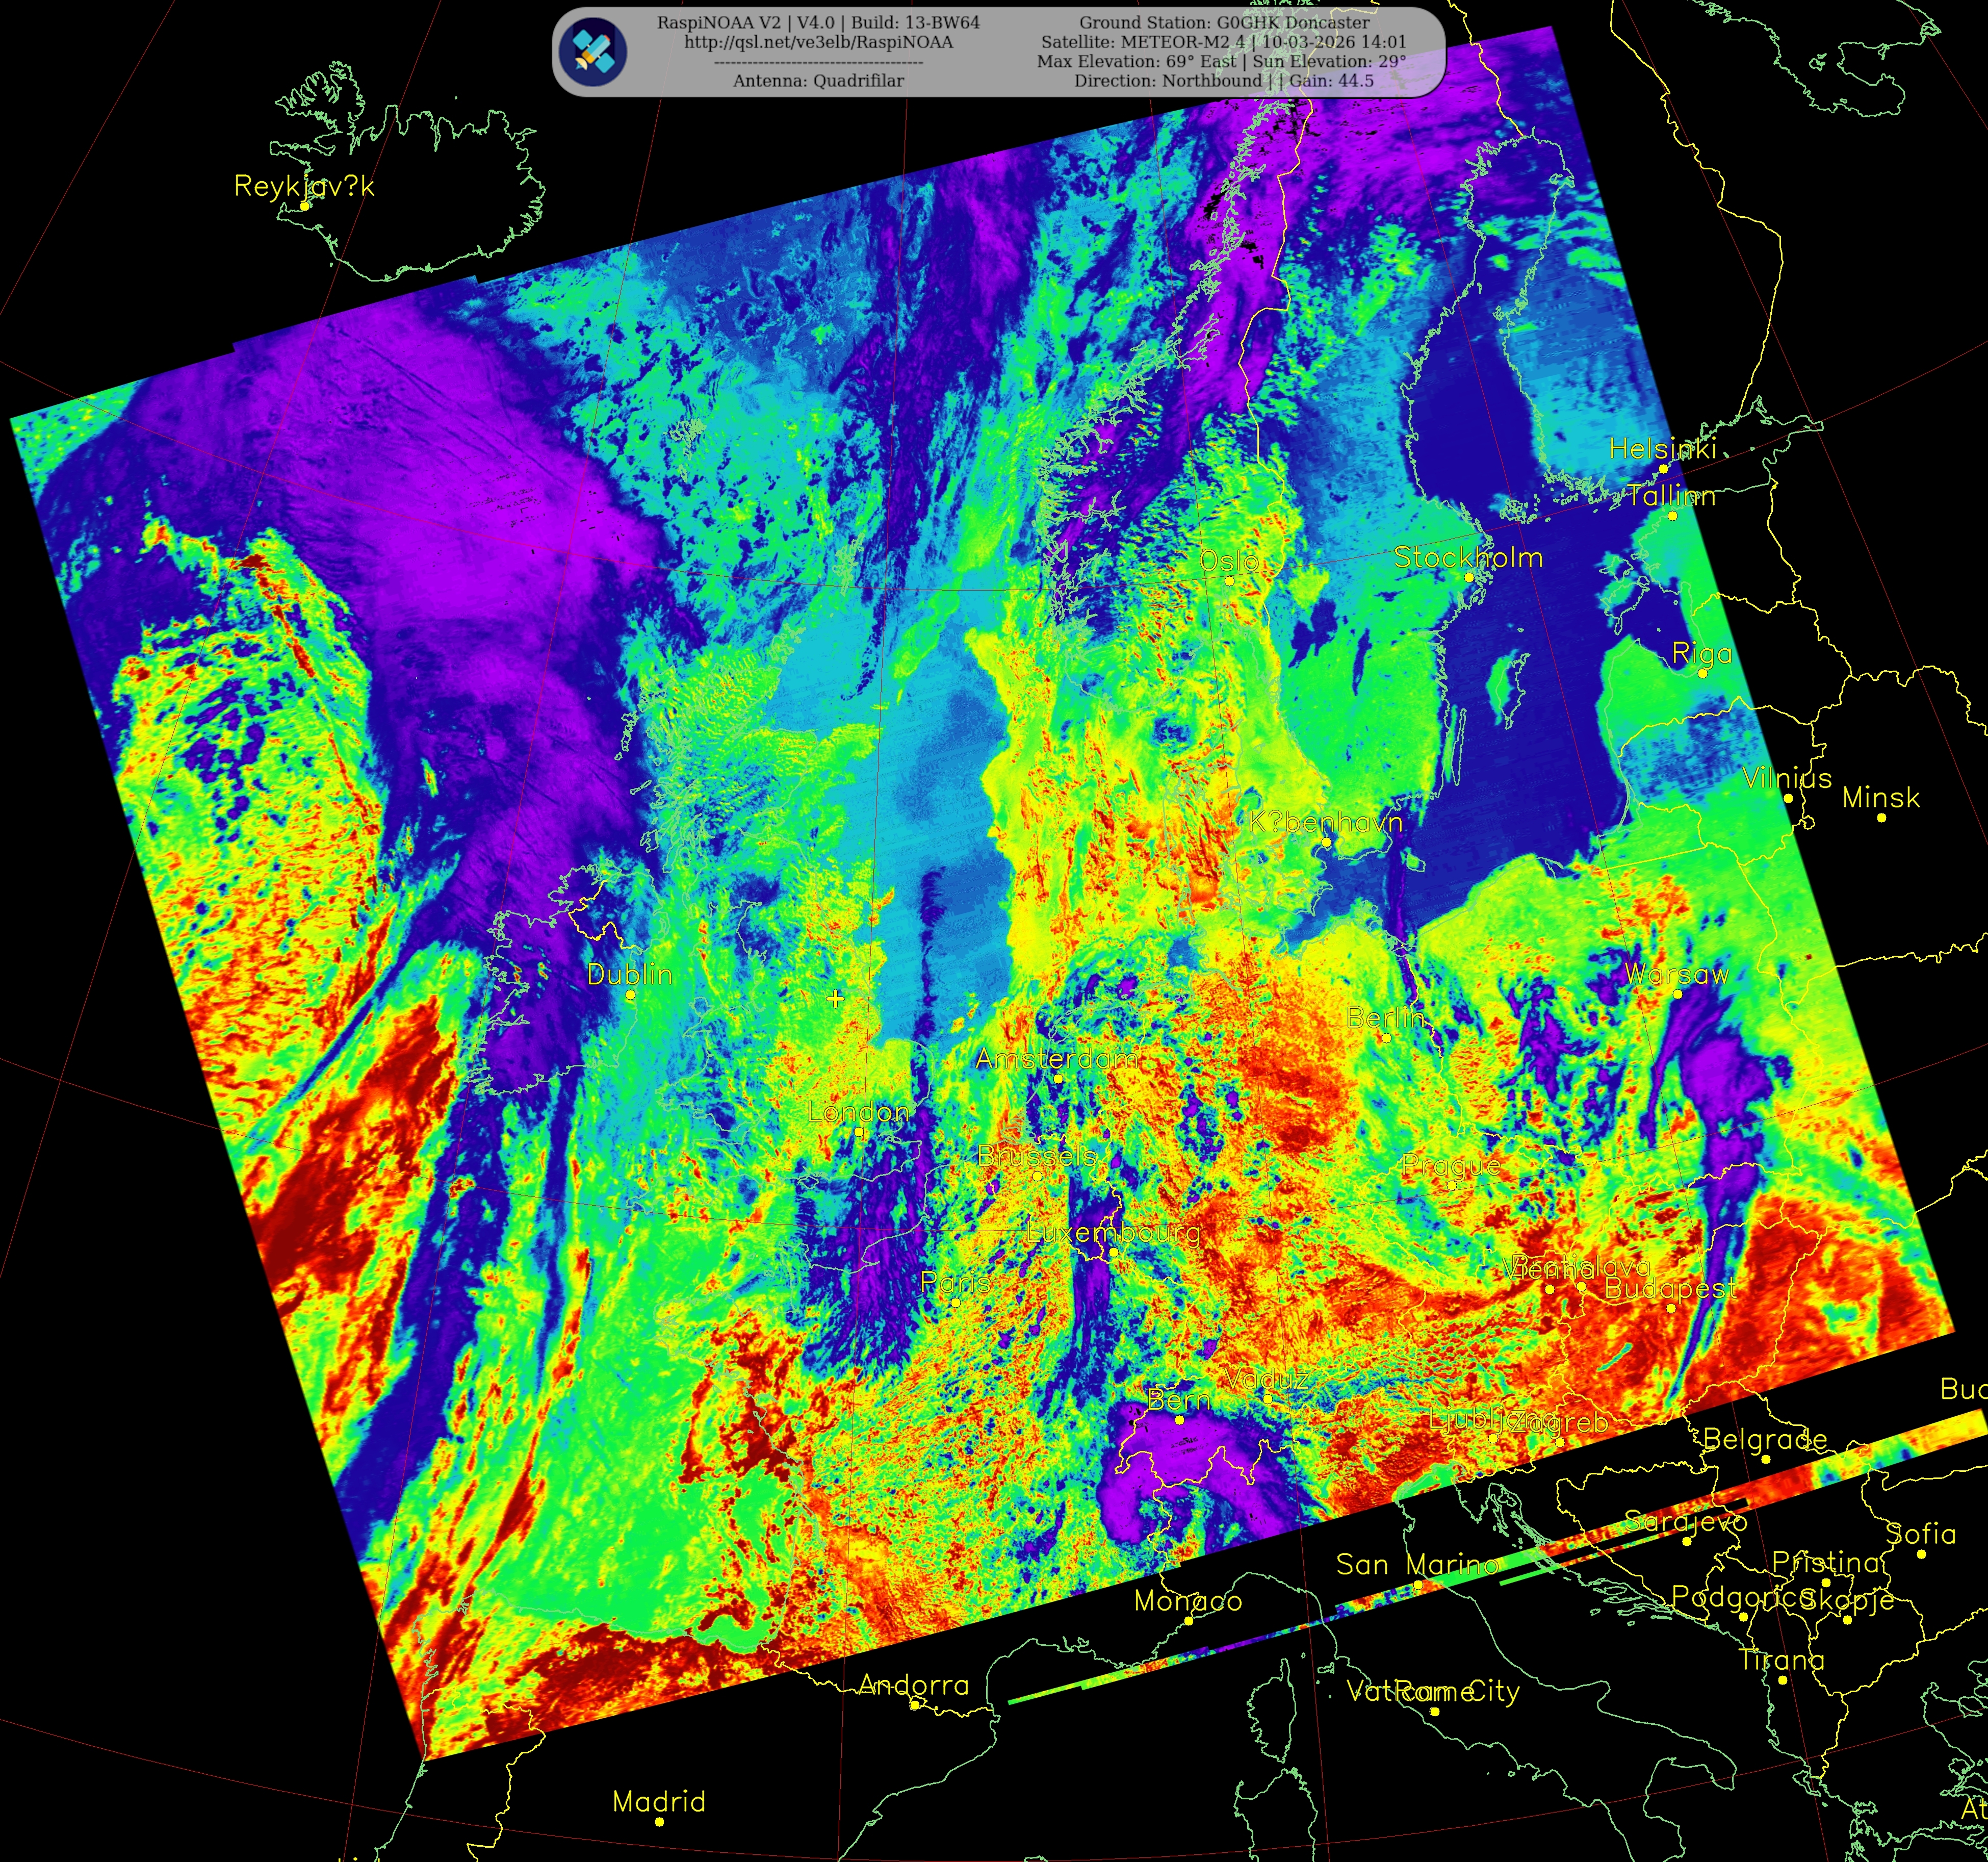Select the Berlin map label
This screenshot has width=1988, height=1862.
point(1385,1018)
